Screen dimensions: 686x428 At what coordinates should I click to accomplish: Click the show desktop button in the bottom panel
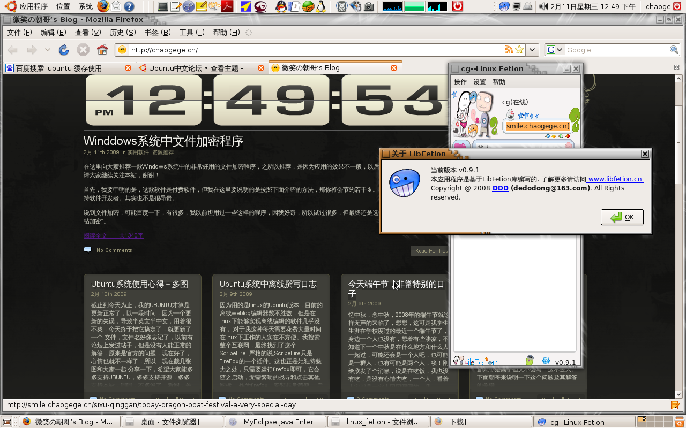(7, 422)
